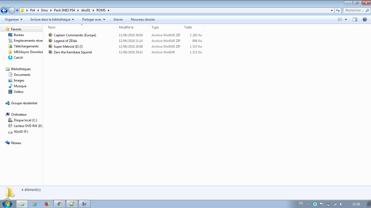371x208 pixels.
Task: Show hidden tray icons arrow
Action: pyautogui.click(x=308, y=204)
